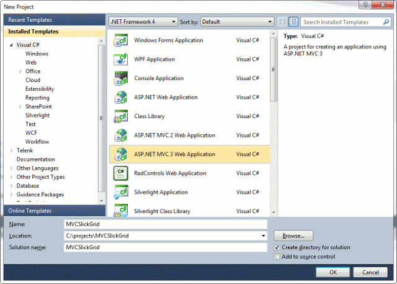Open the Recent Templates section
Image resolution: width=397 pixels, height=284 pixels.
[x=55, y=20]
